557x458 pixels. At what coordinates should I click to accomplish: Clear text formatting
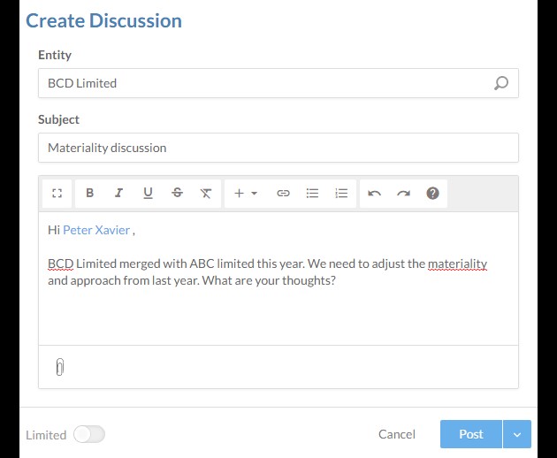pos(206,194)
